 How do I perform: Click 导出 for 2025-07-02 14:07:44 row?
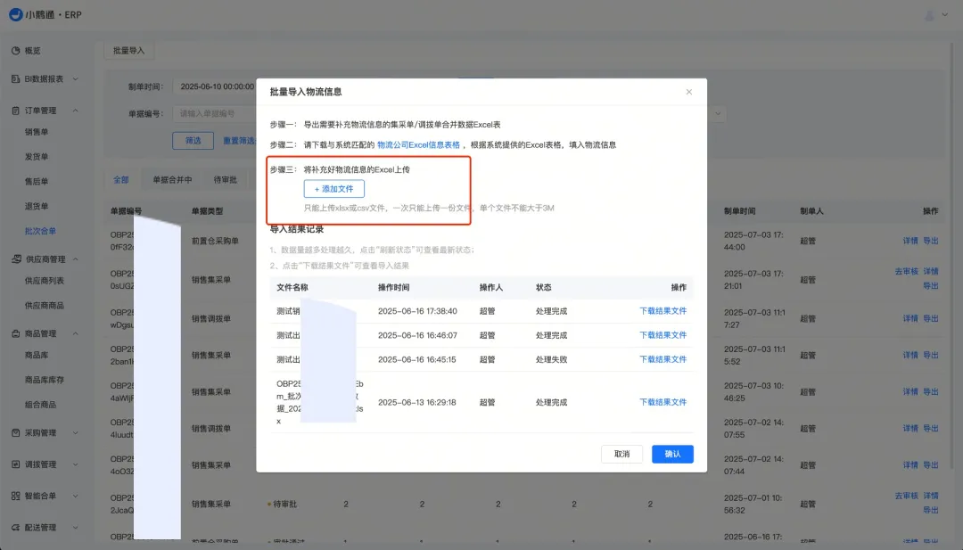(930, 465)
